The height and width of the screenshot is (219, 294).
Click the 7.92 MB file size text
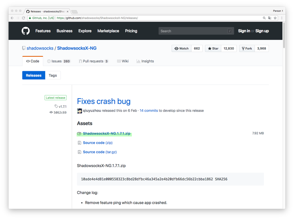[x=258, y=133]
